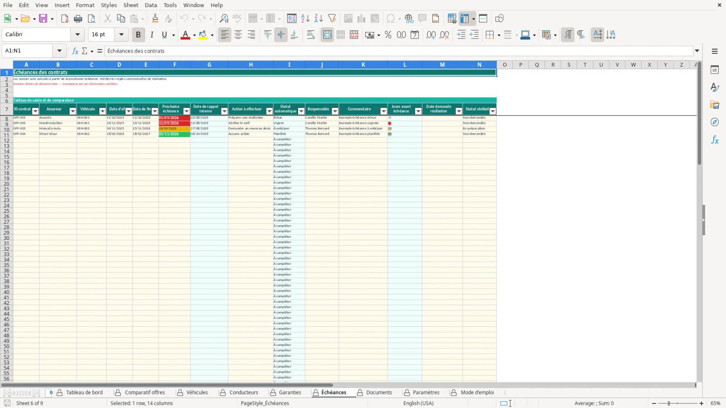726x408 pixels.
Task: Open the font name dropdown
Action: point(78,34)
